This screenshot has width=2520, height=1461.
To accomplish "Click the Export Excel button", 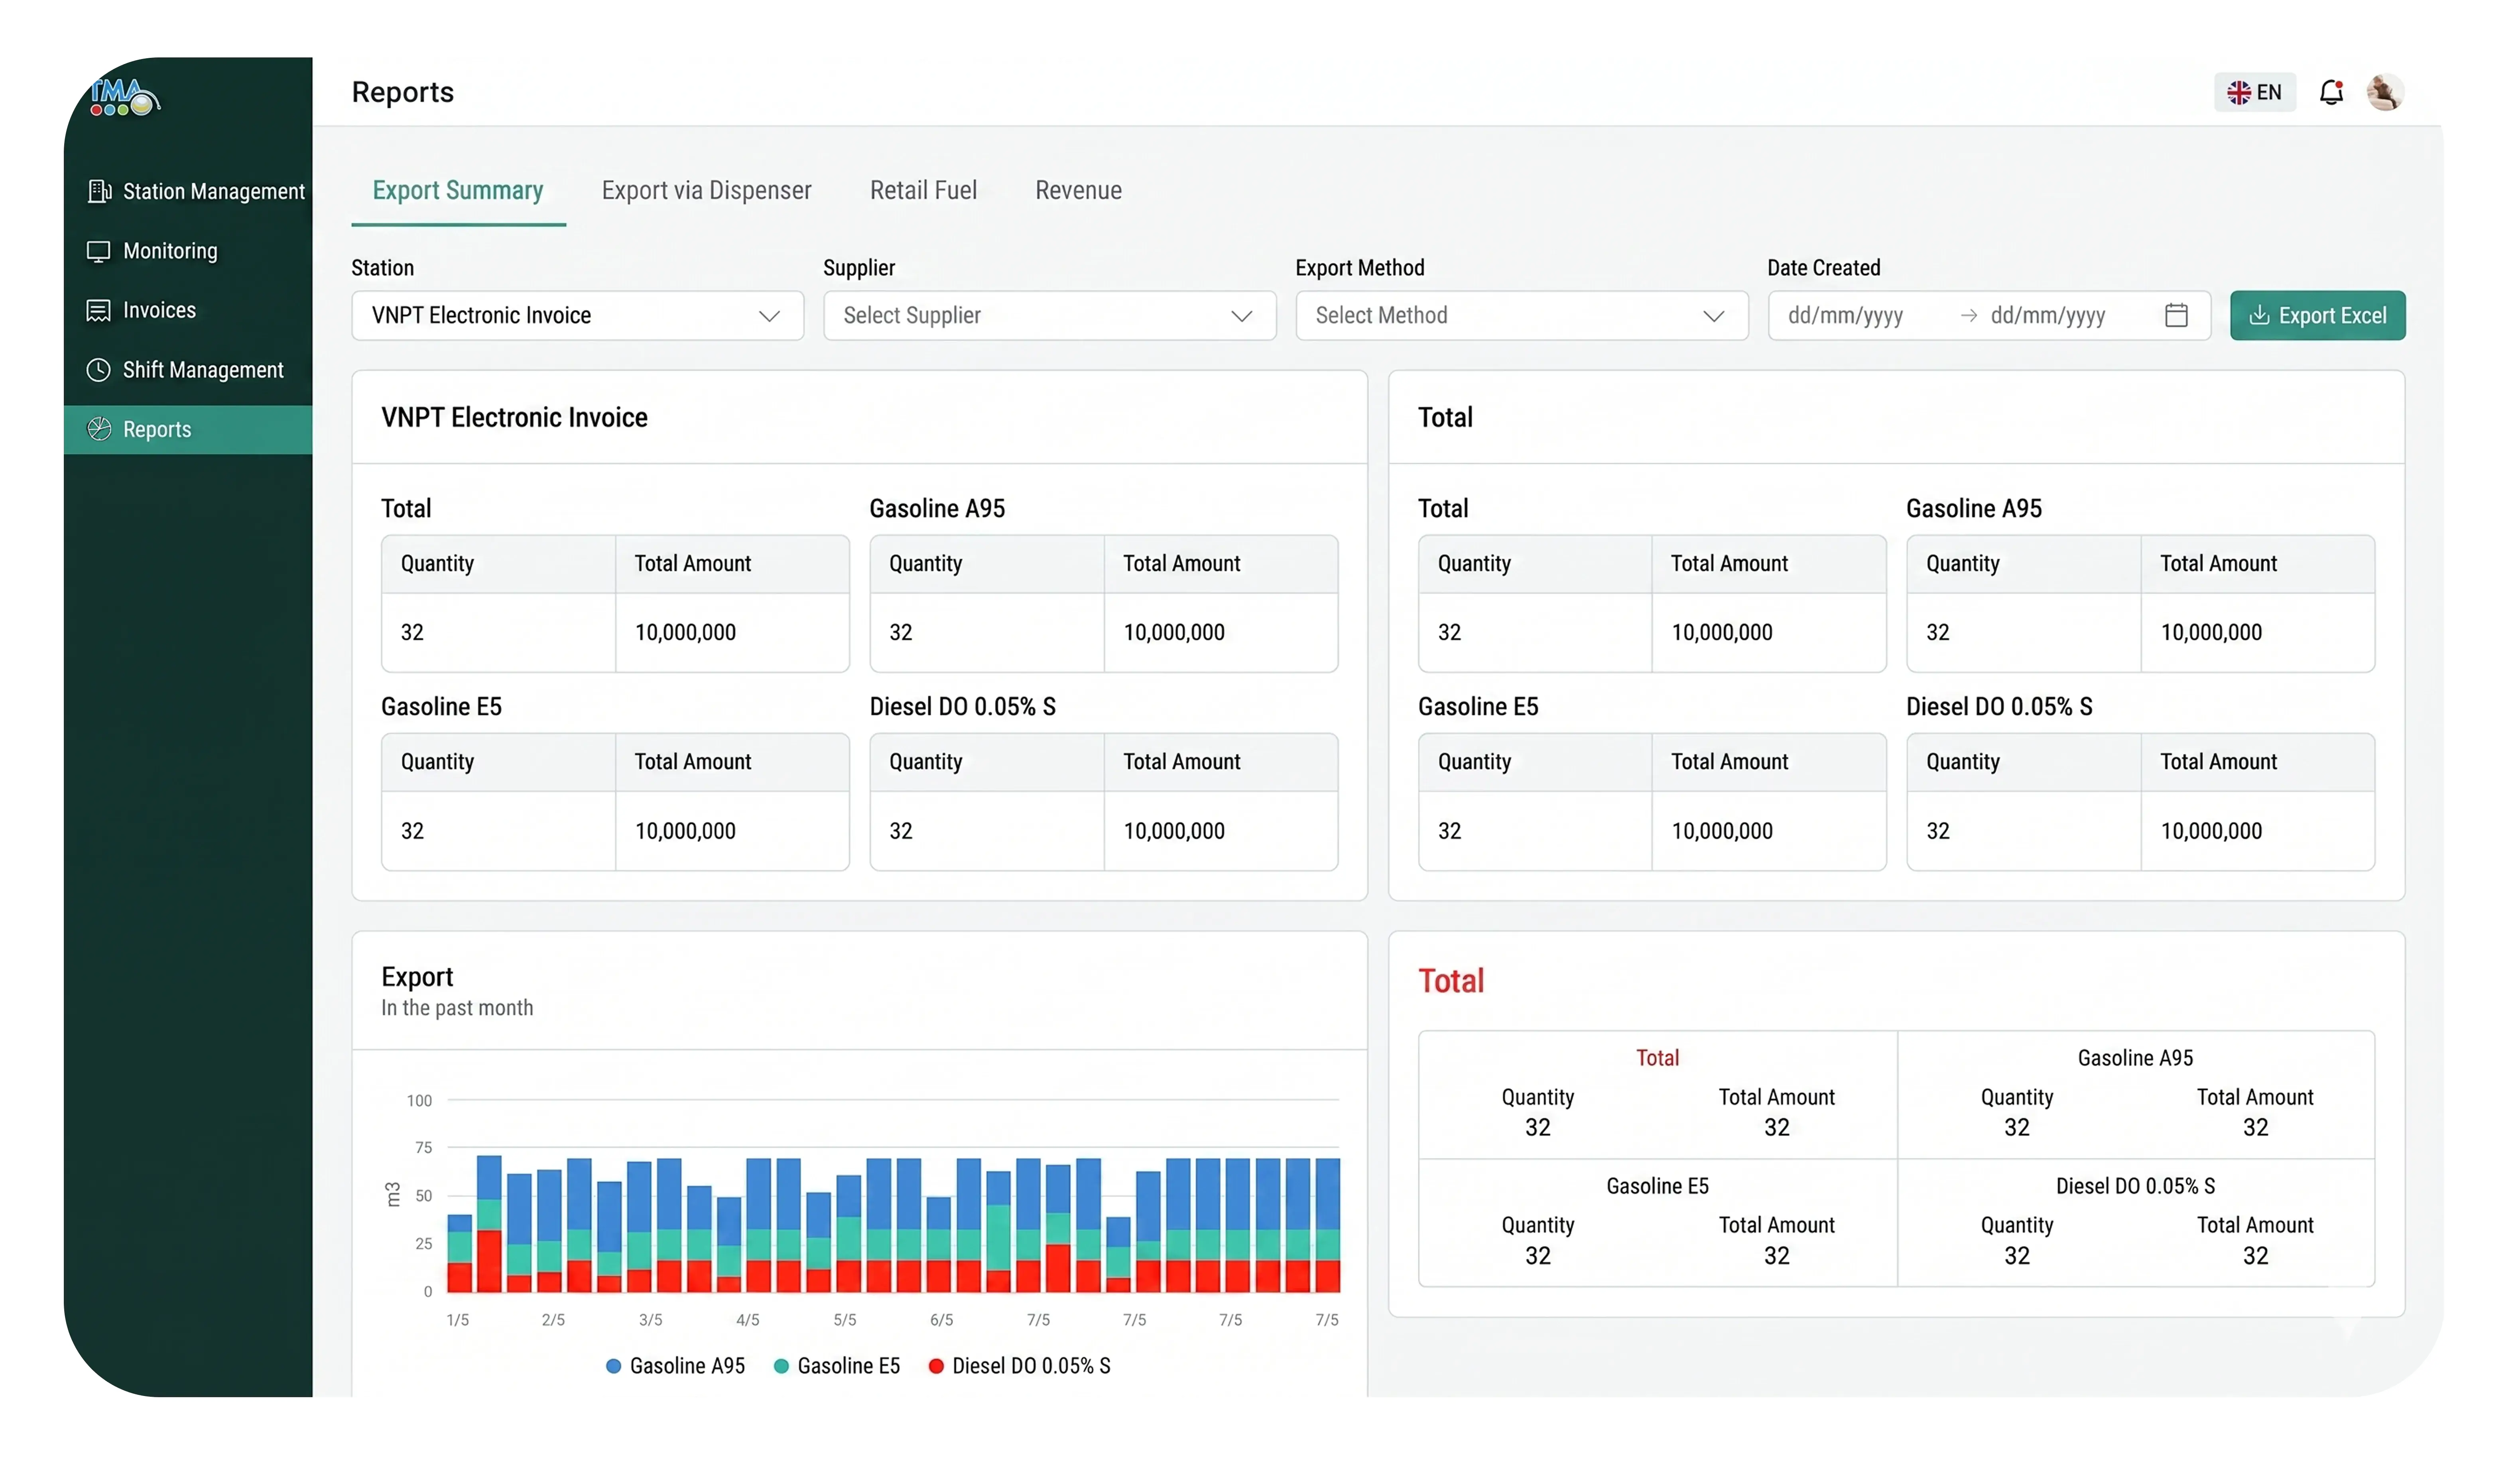I will pos(2317,315).
